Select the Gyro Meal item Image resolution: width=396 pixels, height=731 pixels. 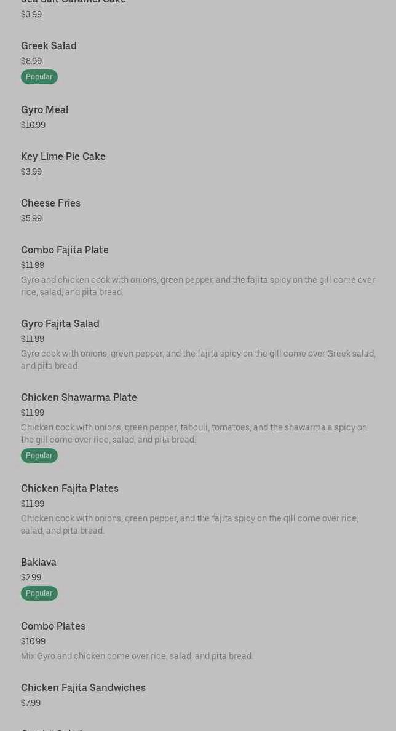click(x=44, y=110)
